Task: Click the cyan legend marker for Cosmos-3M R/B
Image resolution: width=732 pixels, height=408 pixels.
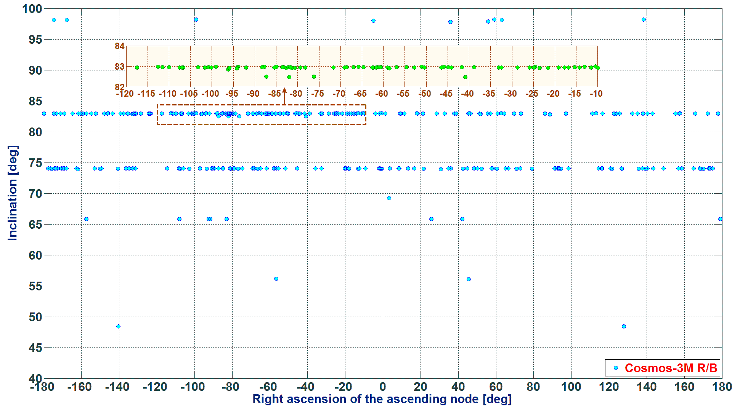Action: point(616,368)
